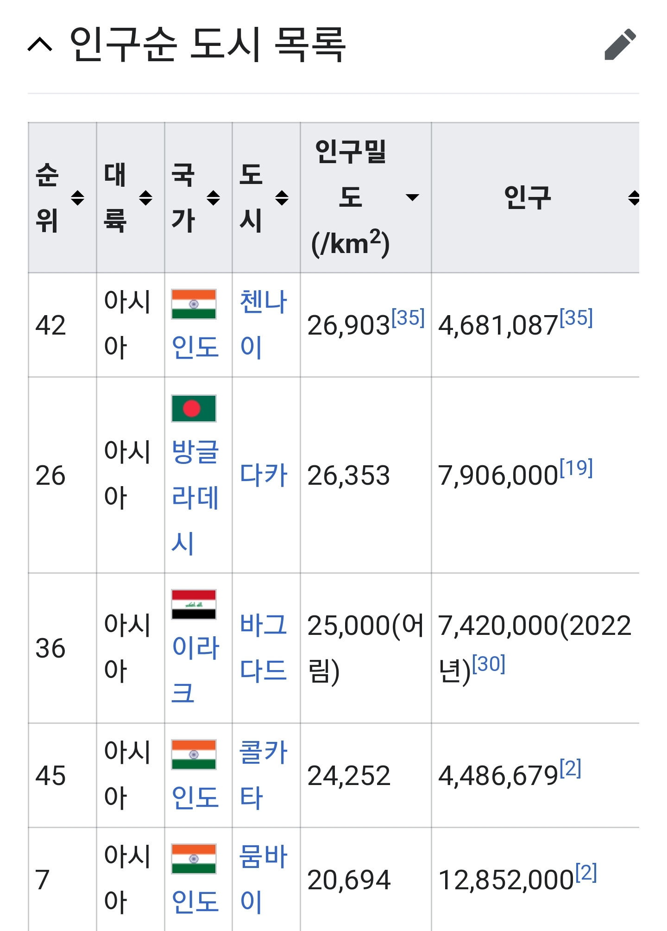Open the Iraq flag image
The height and width of the screenshot is (931, 667).
point(194,604)
